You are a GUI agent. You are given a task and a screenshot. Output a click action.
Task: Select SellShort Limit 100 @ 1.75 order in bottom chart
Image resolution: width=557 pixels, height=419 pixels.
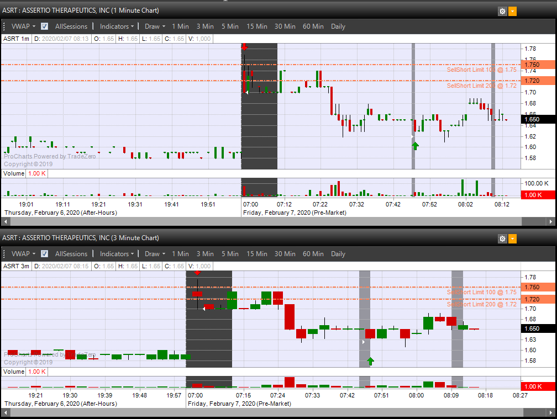click(x=482, y=292)
